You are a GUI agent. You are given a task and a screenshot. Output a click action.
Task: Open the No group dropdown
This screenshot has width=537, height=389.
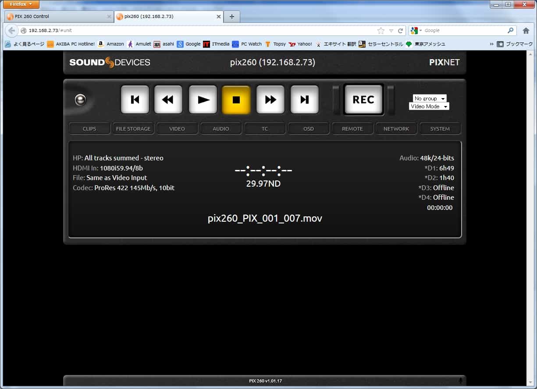430,99
